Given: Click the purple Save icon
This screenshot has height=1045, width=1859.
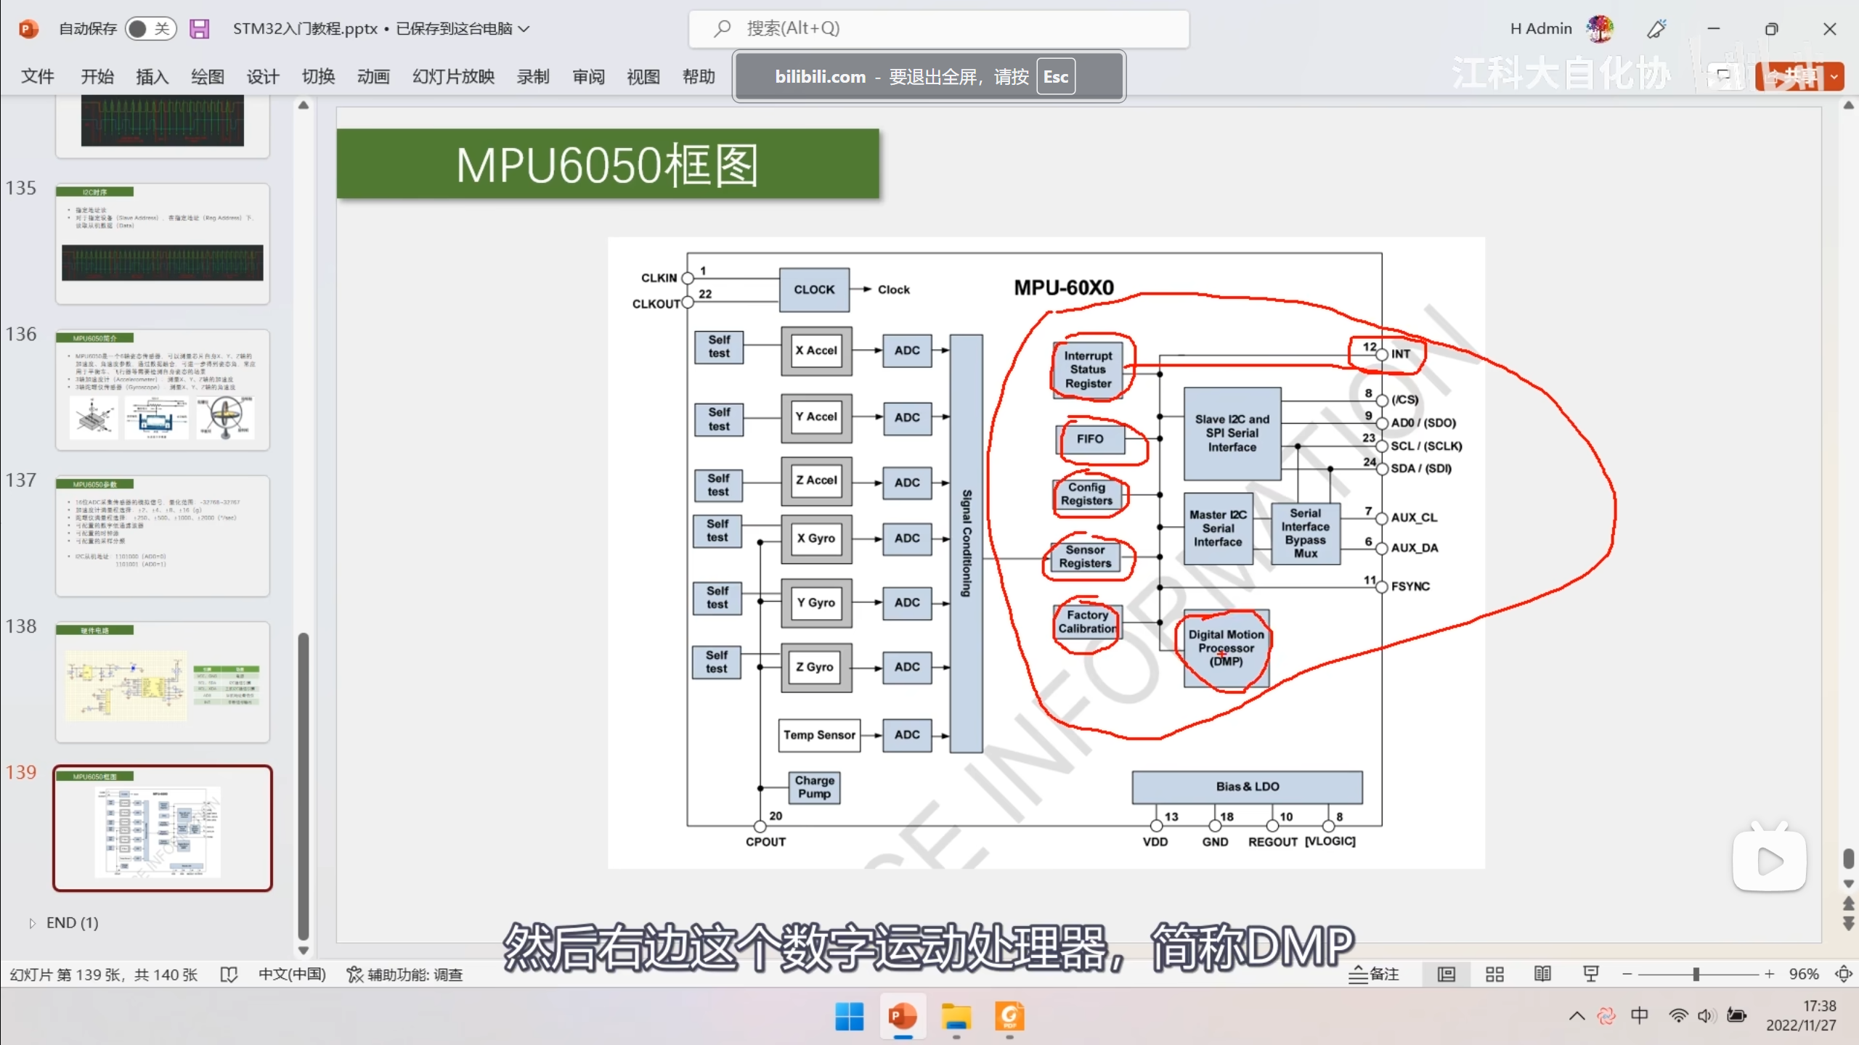Looking at the screenshot, I should [199, 29].
